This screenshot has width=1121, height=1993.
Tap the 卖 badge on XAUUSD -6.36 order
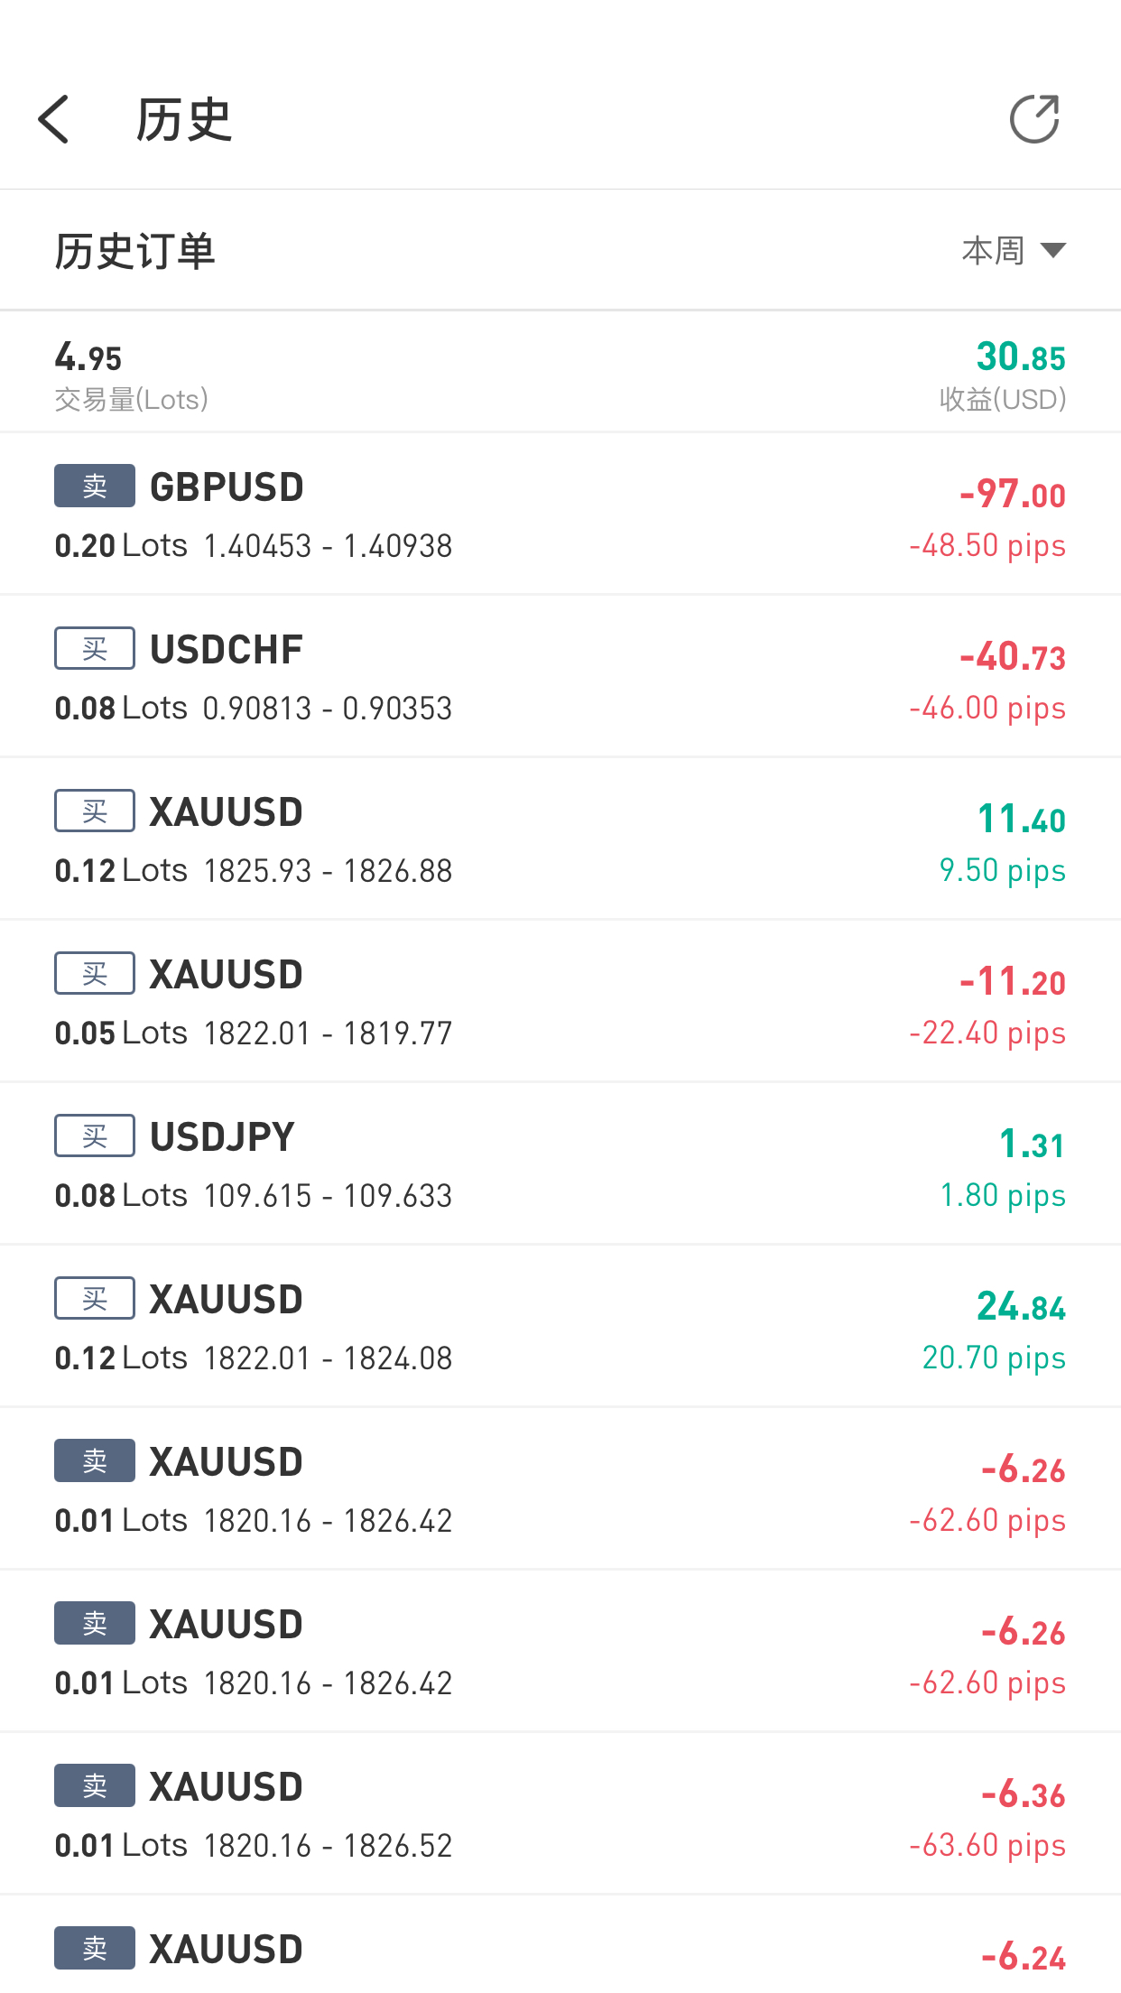click(x=95, y=1785)
